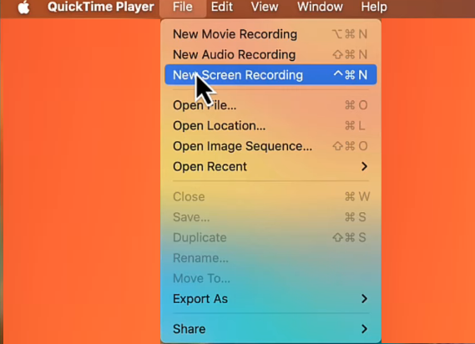The width and height of the screenshot is (475, 344).
Task: Start a New Screen Recording
Action: click(270, 75)
